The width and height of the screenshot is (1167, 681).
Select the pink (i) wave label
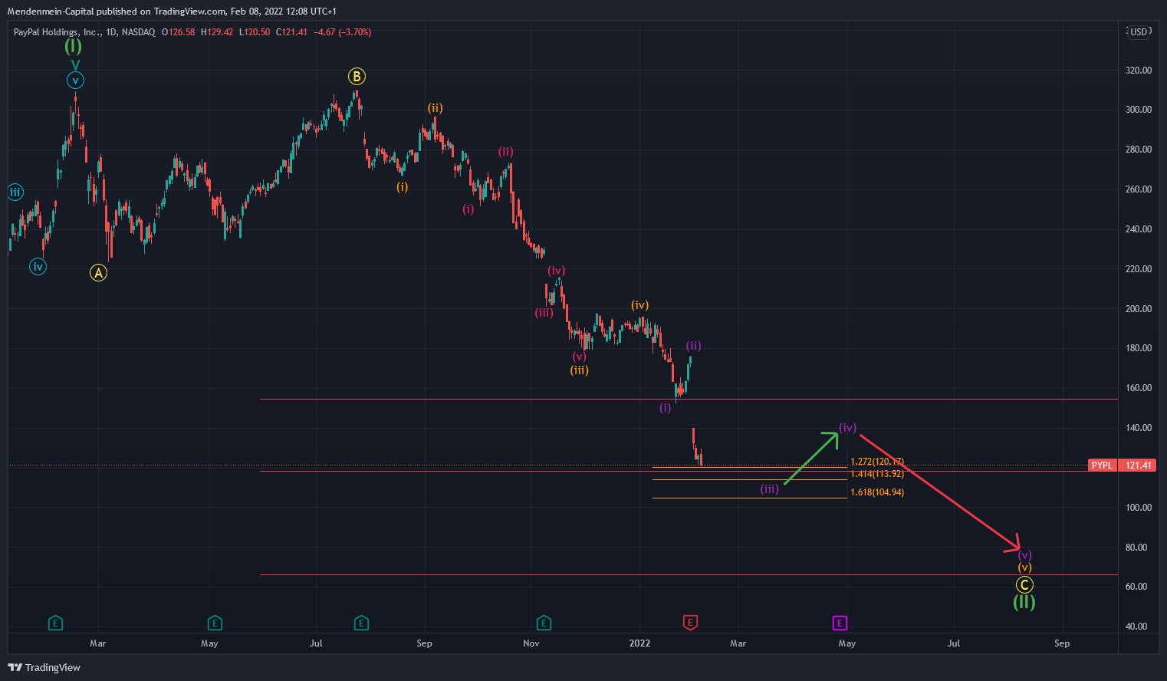coord(468,209)
